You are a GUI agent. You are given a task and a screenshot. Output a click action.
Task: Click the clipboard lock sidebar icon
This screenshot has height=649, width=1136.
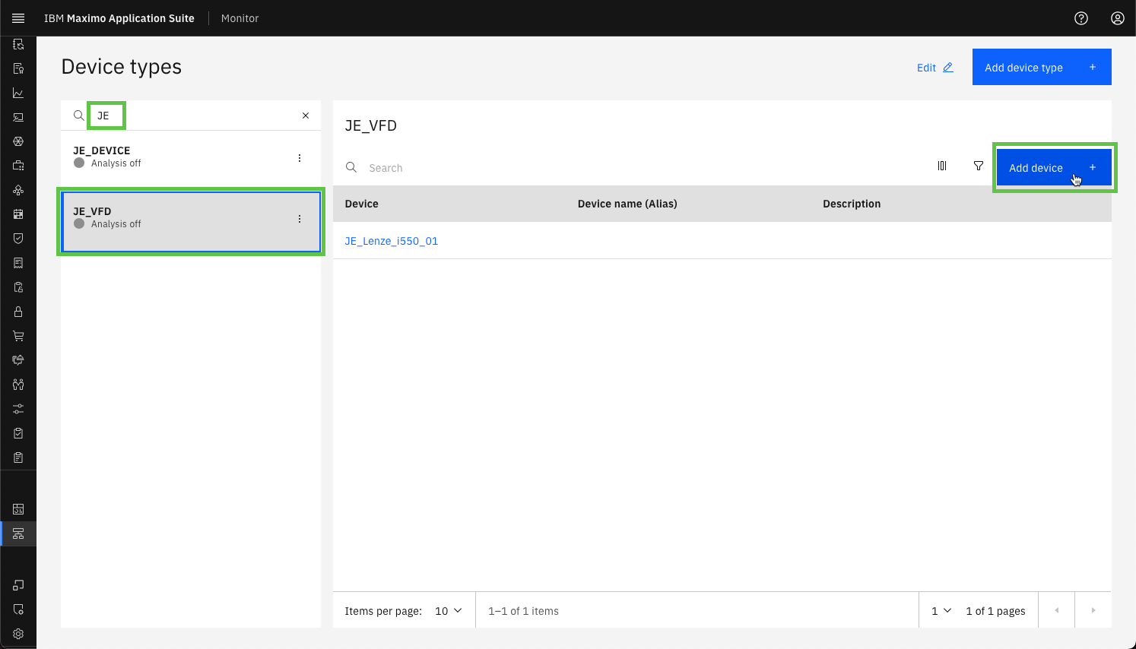click(18, 287)
